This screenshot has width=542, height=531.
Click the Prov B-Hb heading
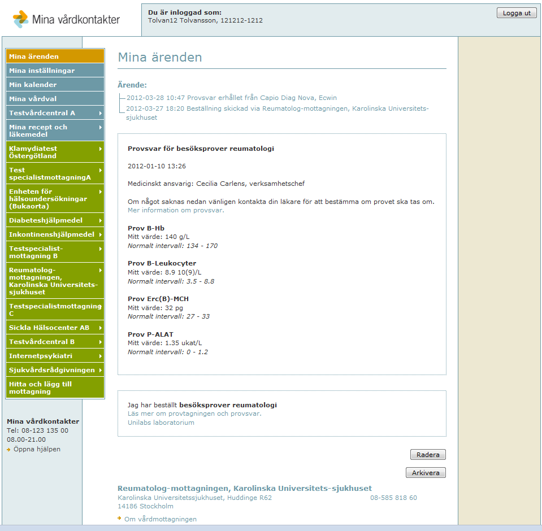[146, 228]
